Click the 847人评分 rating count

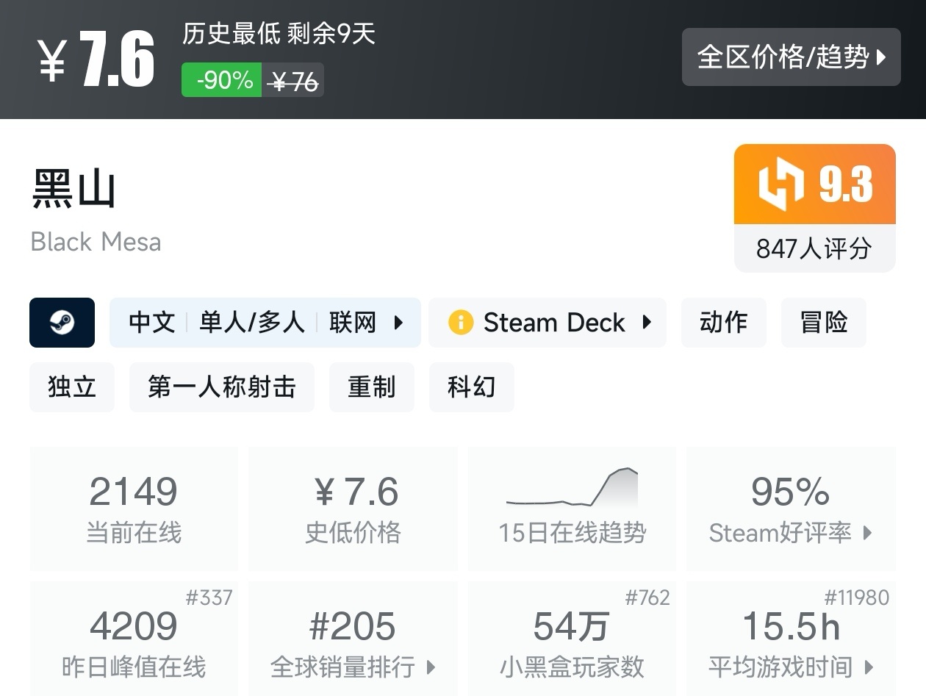814,248
